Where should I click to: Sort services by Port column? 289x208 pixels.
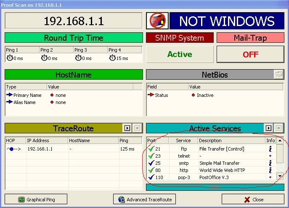[x=158, y=140]
